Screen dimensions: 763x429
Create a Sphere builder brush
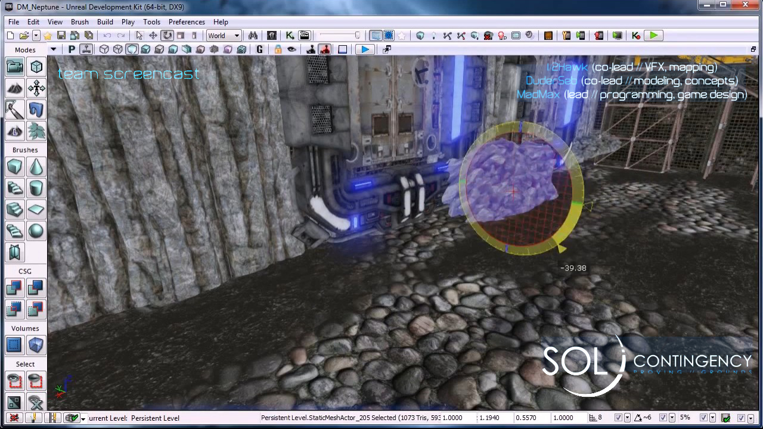(36, 231)
